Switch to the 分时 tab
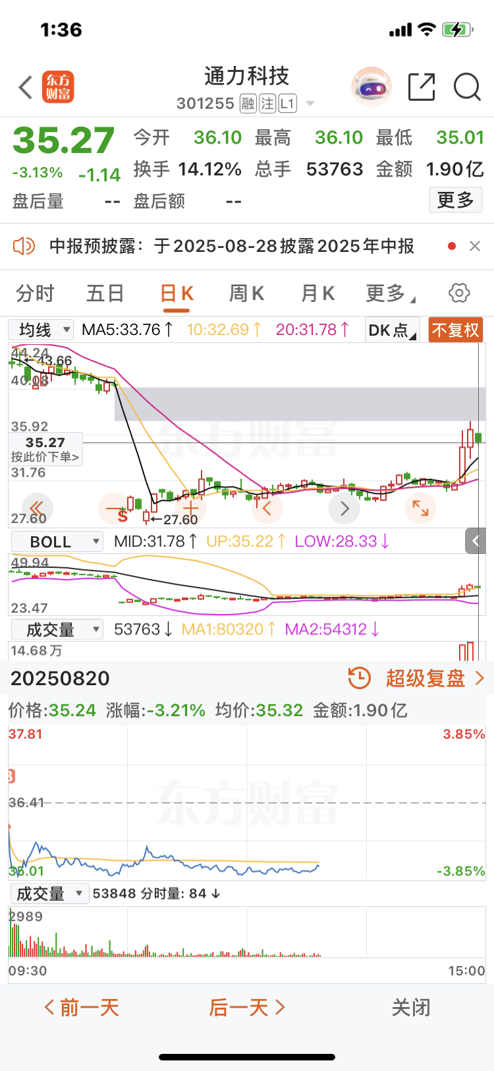 tap(35, 293)
